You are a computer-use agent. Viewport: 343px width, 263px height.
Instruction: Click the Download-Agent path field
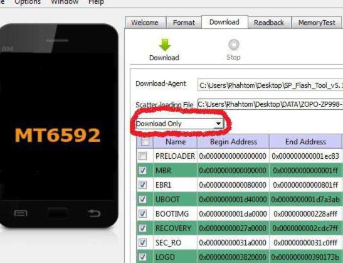point(270,85)
